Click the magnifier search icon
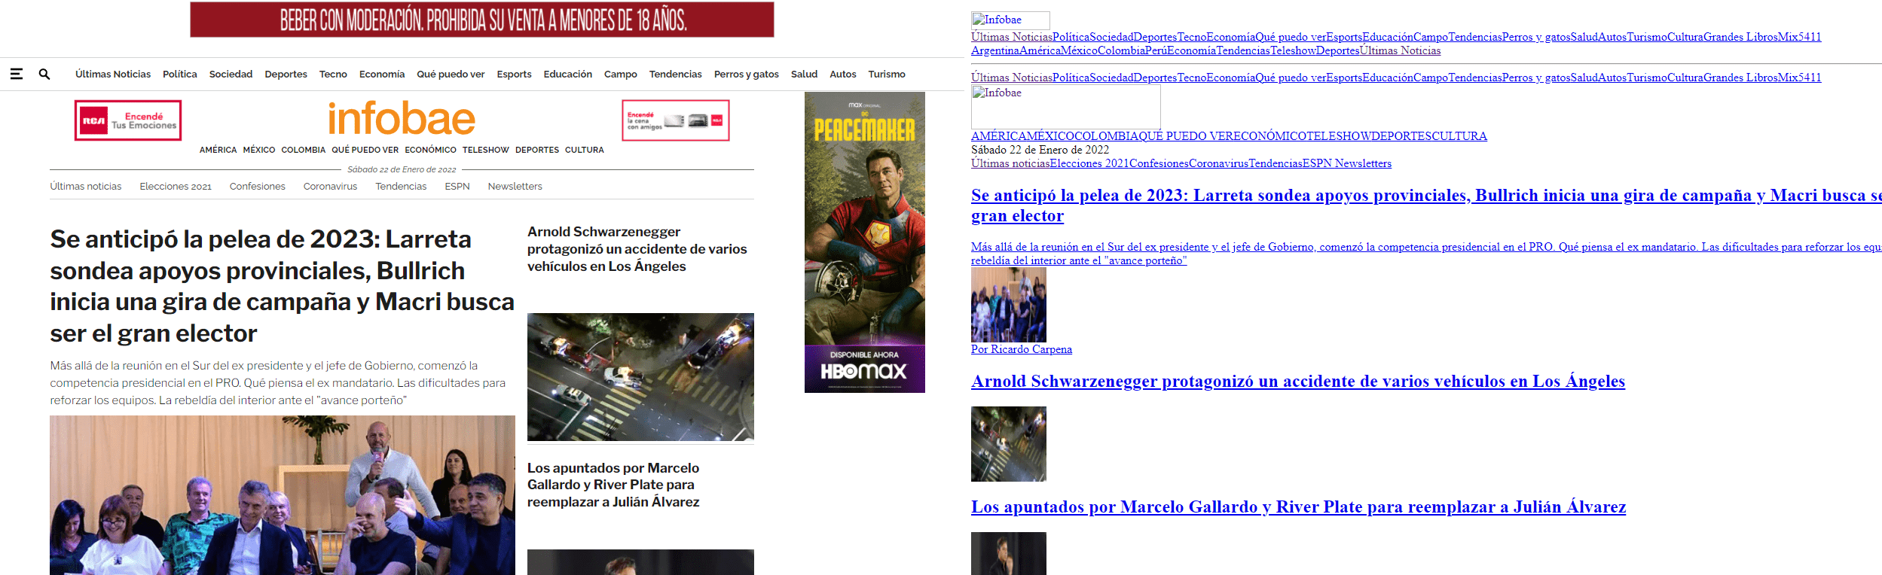The image size is (1882, 575). coord(44,74)
